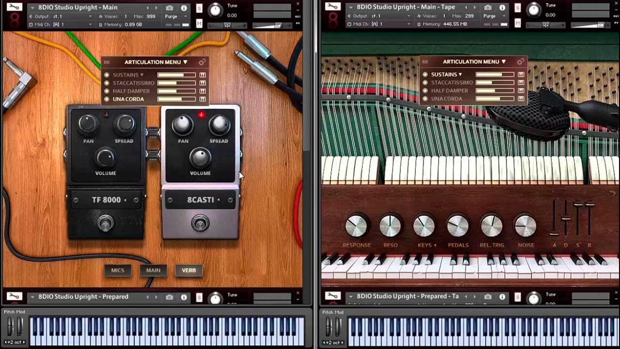Viewport: 620px width, 349px height.
Task: Open wrench edit mode for Studio Upright Prepared
Action: (14, 297)
